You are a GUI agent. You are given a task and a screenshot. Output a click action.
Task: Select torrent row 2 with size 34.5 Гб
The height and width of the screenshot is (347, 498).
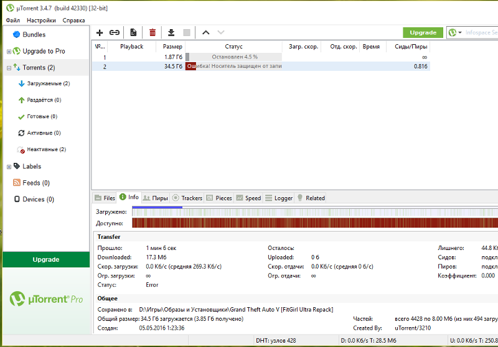(261, 67)
